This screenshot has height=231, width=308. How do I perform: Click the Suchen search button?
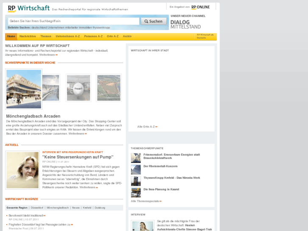click(x=154, y=21)
